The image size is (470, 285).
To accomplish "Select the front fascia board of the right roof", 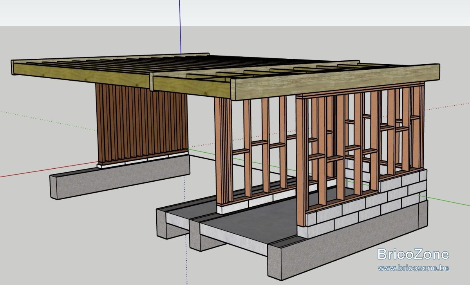I will tap(335, 82).
